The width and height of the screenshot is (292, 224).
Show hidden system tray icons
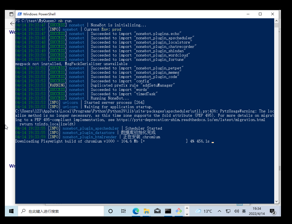[219, 211]
